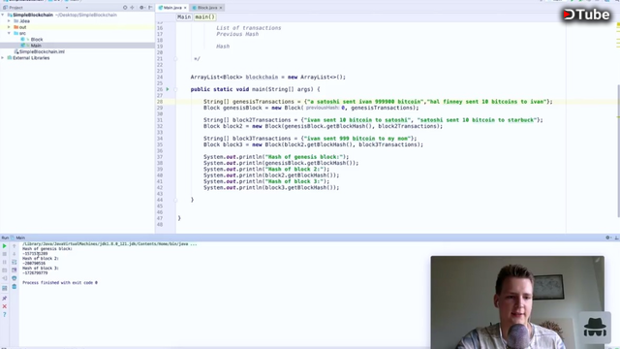Expand External Libraries node

(3, 58)
